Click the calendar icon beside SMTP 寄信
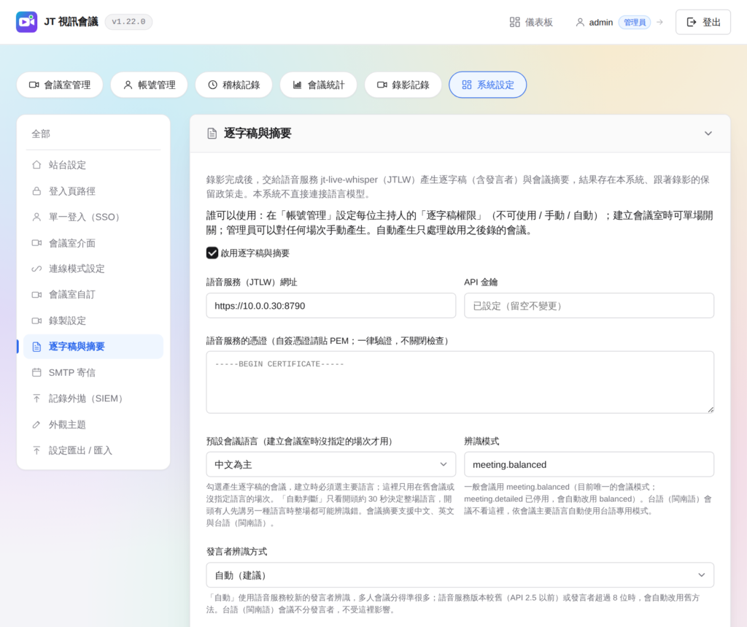 pyautogui.click(x=36, y=372)
